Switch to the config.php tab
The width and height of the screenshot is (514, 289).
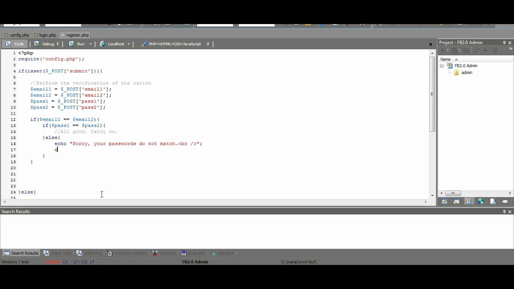17,35
